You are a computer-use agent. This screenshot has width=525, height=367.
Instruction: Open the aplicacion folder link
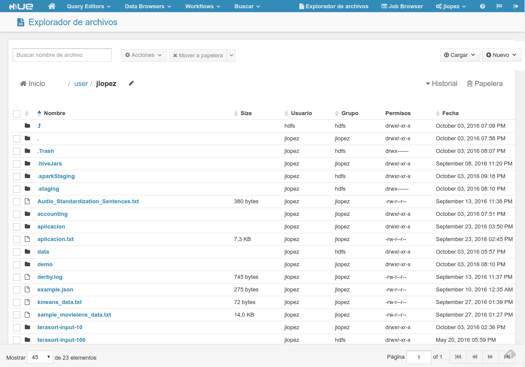[x=51, y=227]
